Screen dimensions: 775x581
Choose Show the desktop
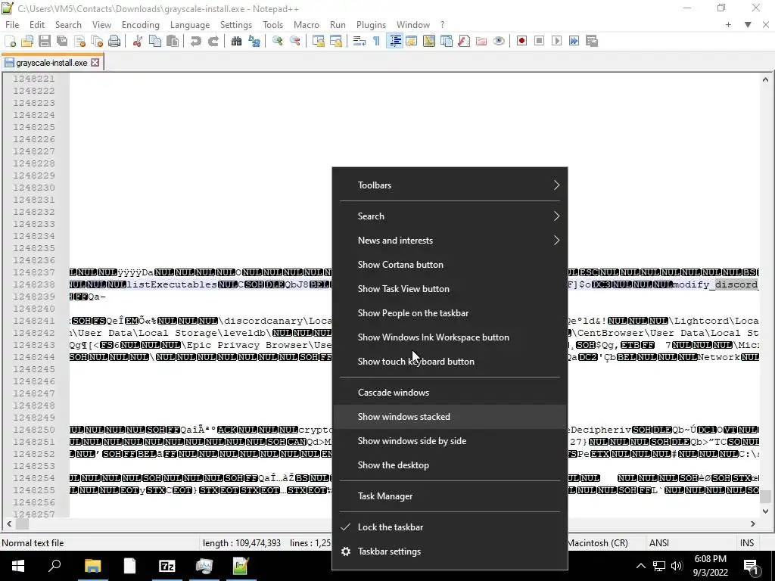pos(450,465)
